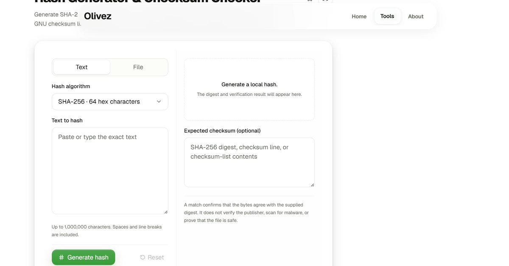Image resolution: width=509 pixels, height=266 pixels.
Task: Click the Generate hash button
Action: point(84,258)
